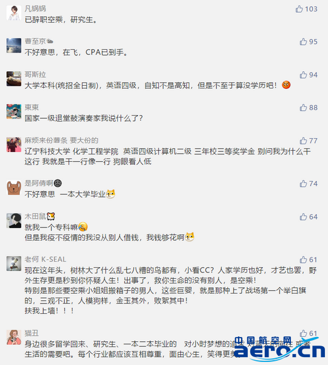Screen dimensions: 328x365
Task: Like 猫丑's comment at the bottom
Action: (x=303, y=333)
